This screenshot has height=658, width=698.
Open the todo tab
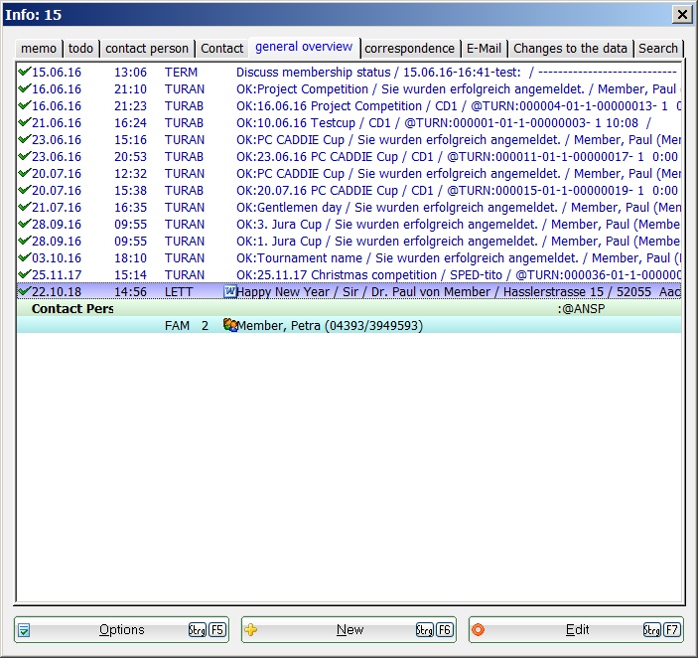coord(80,49)
